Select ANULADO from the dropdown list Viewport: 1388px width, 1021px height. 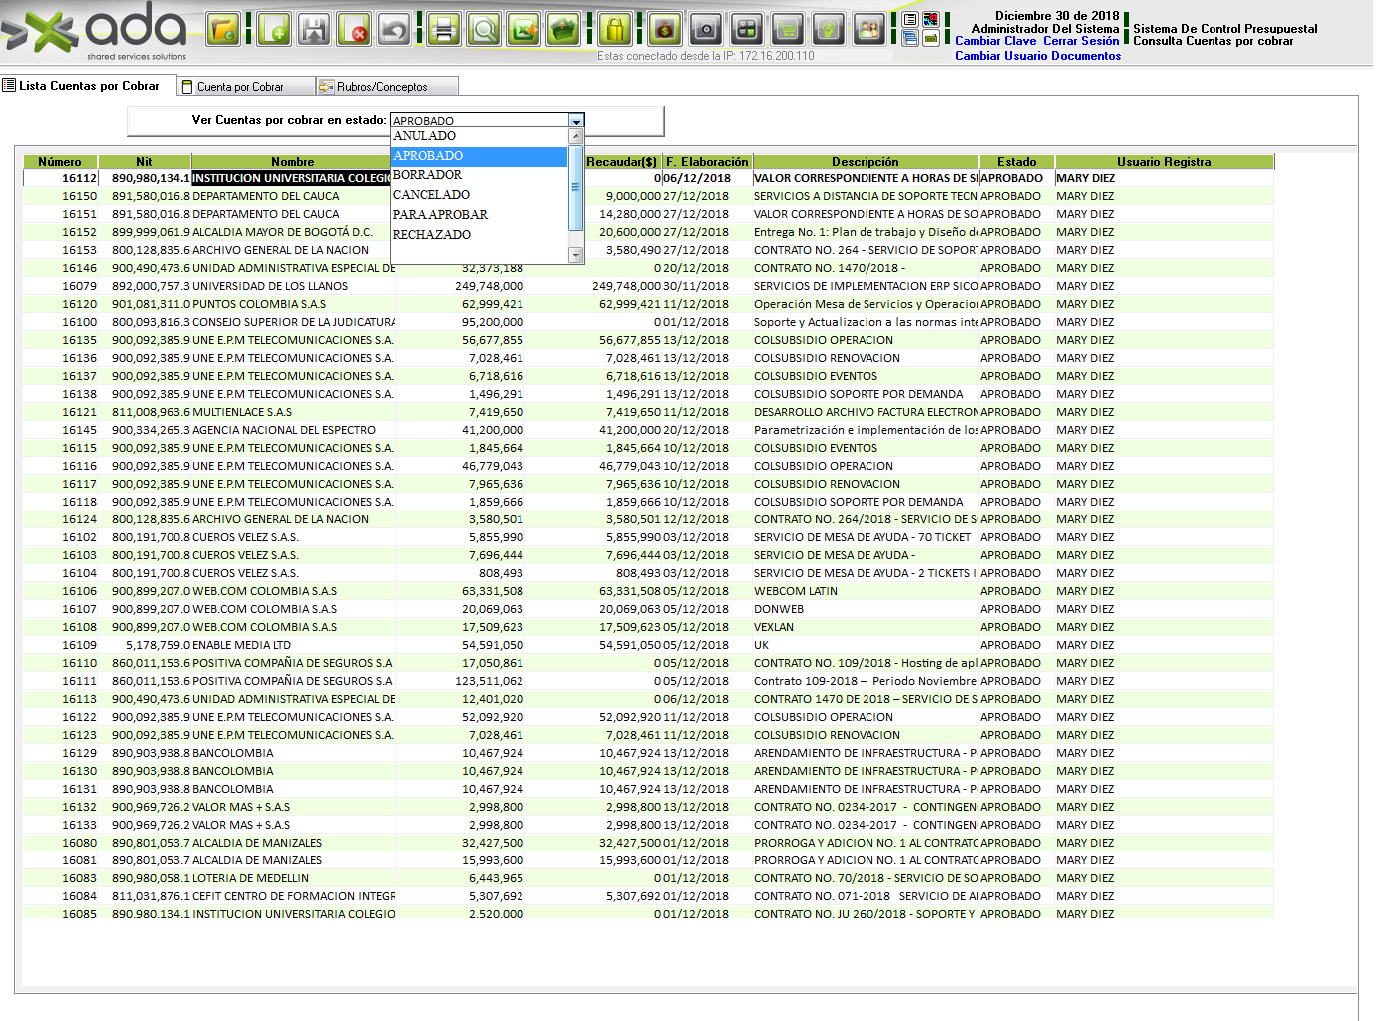click(x=425, y=136)
